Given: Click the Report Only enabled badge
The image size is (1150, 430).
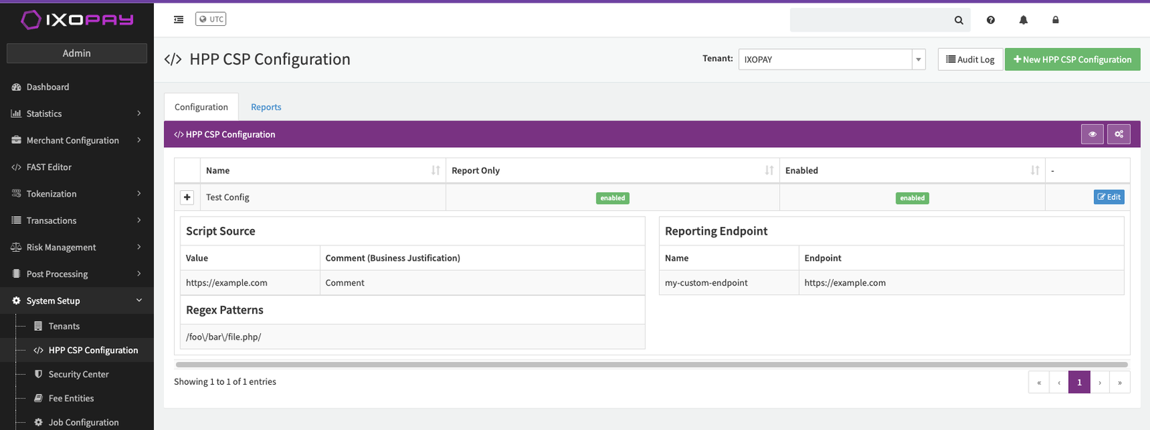Looking at the screenshot, I should point(612,198).
